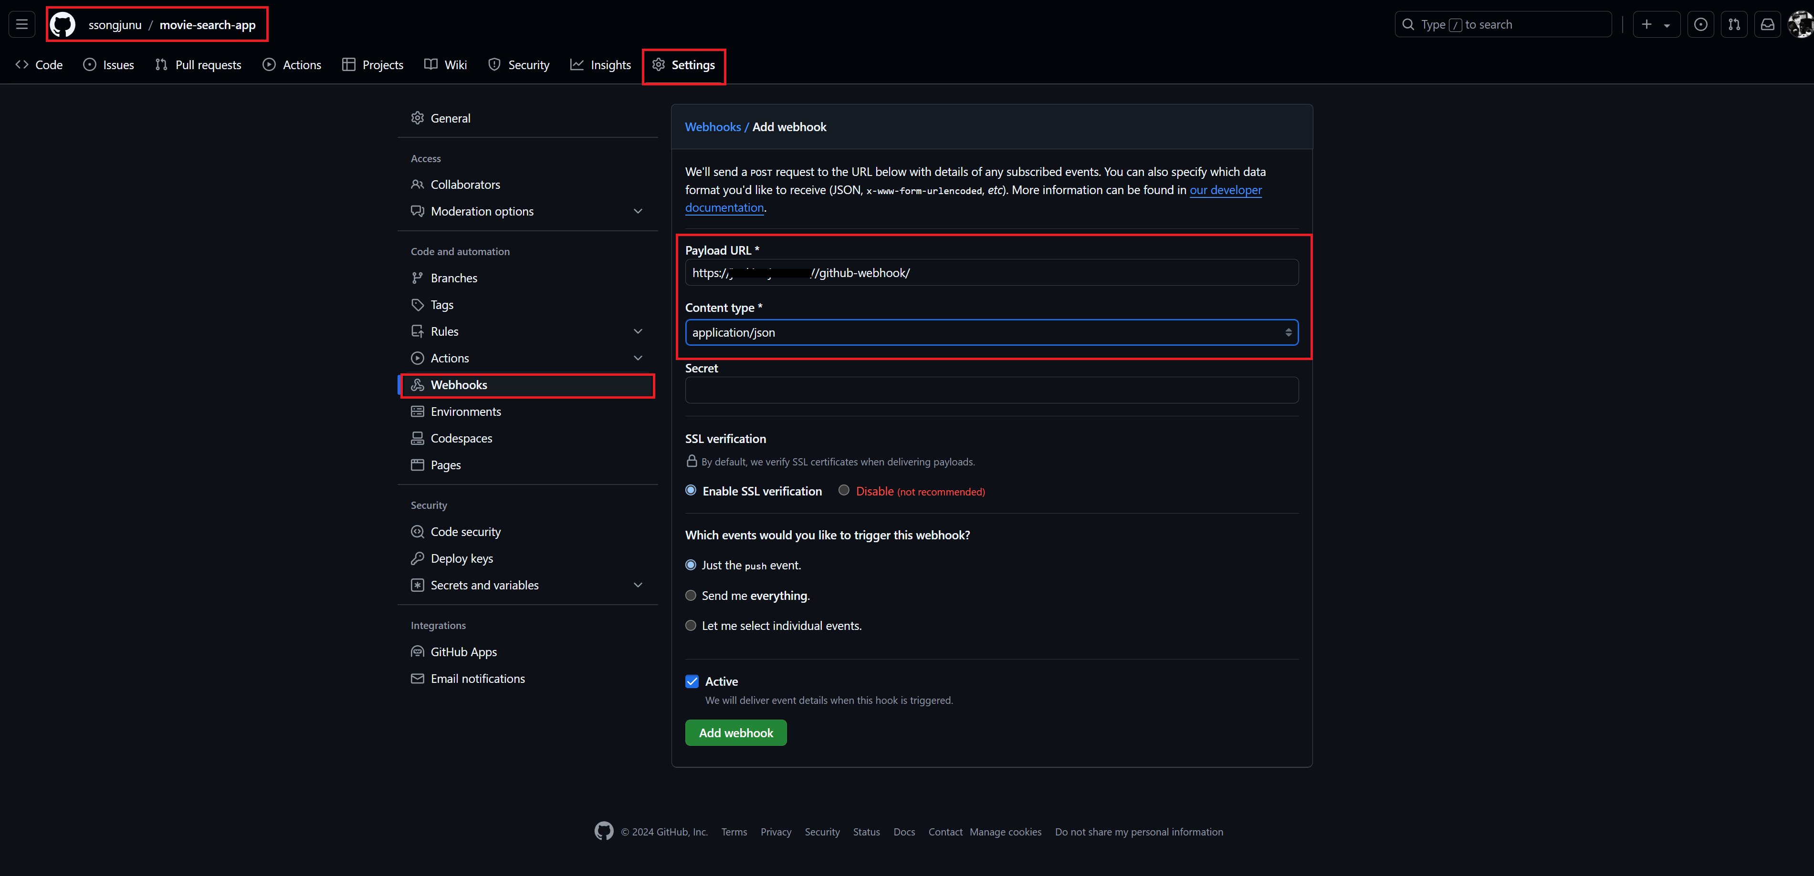1814x876 pixels.
Task: Choose Send me everything option
Action: coord(691,595)
